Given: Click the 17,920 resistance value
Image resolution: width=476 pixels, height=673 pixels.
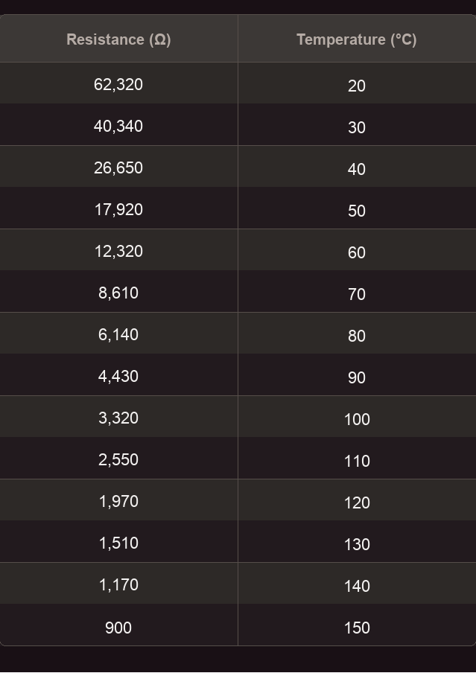Looking at the screenshot, I should 118,209.
